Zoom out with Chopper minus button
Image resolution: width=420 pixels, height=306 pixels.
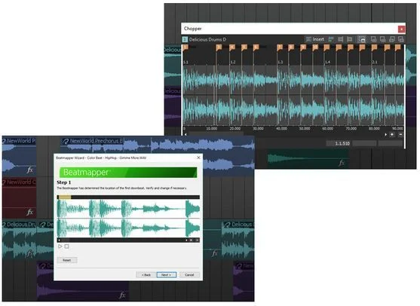400,134
